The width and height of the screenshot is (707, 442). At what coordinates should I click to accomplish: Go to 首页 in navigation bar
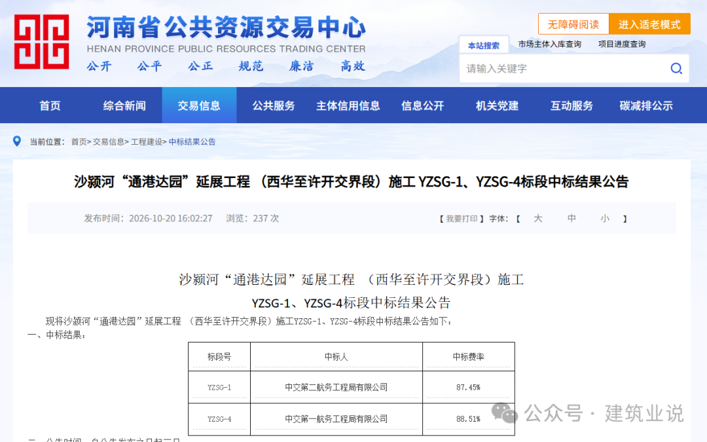[x=50, y=105]
